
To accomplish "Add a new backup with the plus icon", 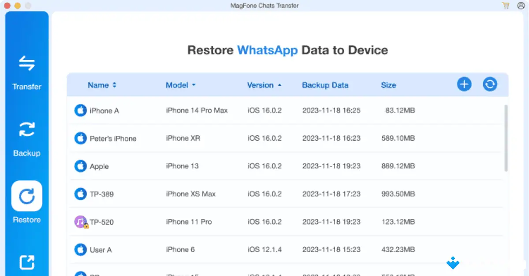I will pos(464,84).
